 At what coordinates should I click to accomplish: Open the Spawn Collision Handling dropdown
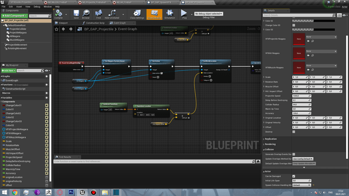pyautogui.click(x=301, y=185)
